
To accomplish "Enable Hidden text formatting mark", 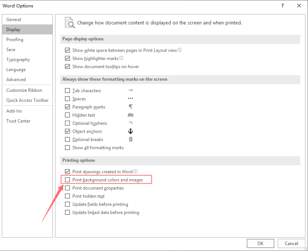I will pos(67,115).
